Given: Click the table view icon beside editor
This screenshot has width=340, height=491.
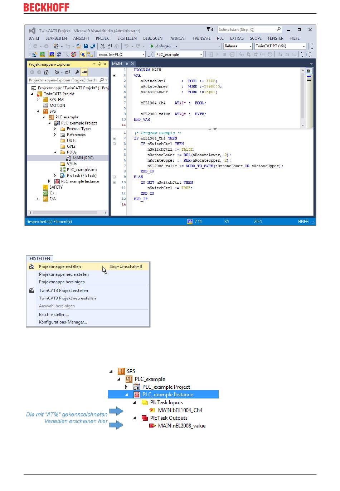Looking at the screenshot, I should (309, 78).
